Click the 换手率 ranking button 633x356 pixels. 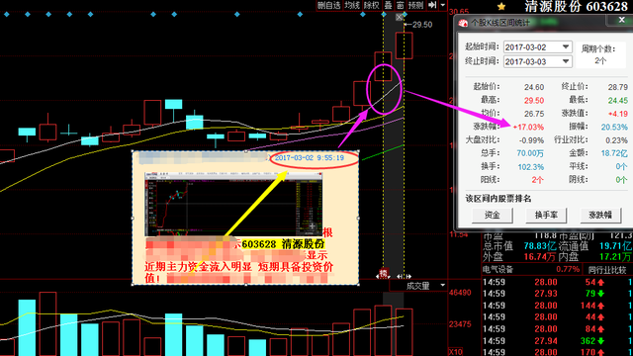(x=546, y=216)
